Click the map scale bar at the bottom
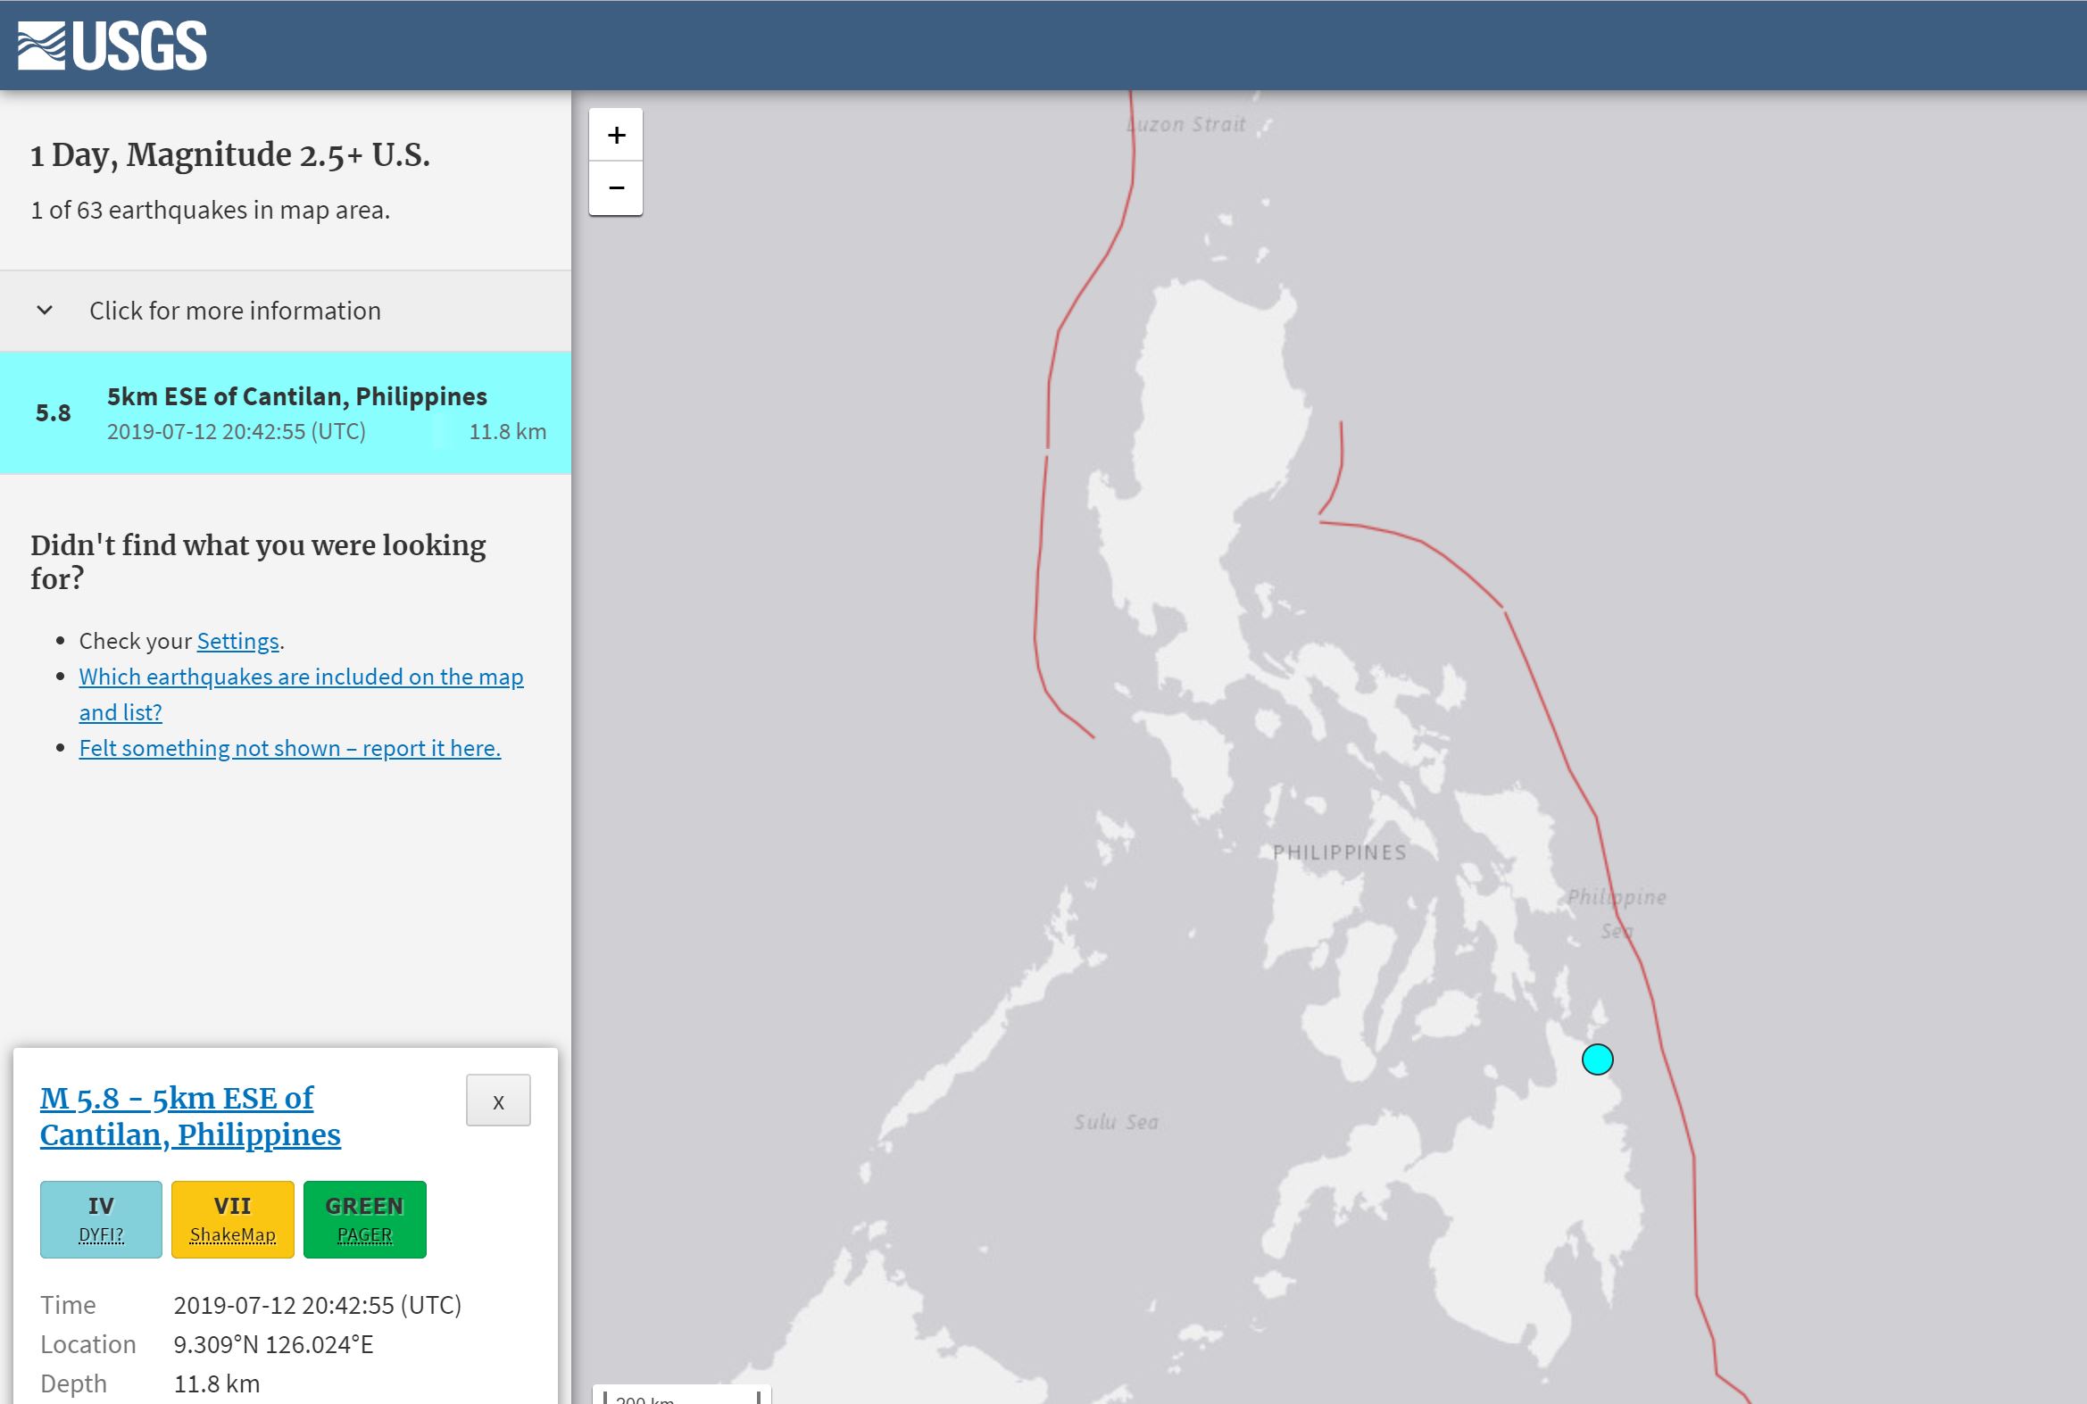2087x1404 pixels. pos(681,1397)
